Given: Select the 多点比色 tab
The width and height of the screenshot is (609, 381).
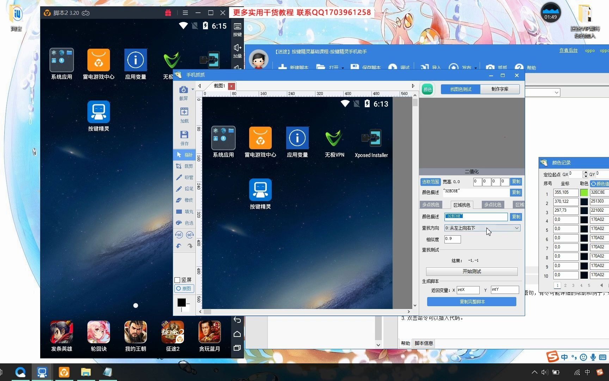Looking at the screenshot, I should pos(493,205).
